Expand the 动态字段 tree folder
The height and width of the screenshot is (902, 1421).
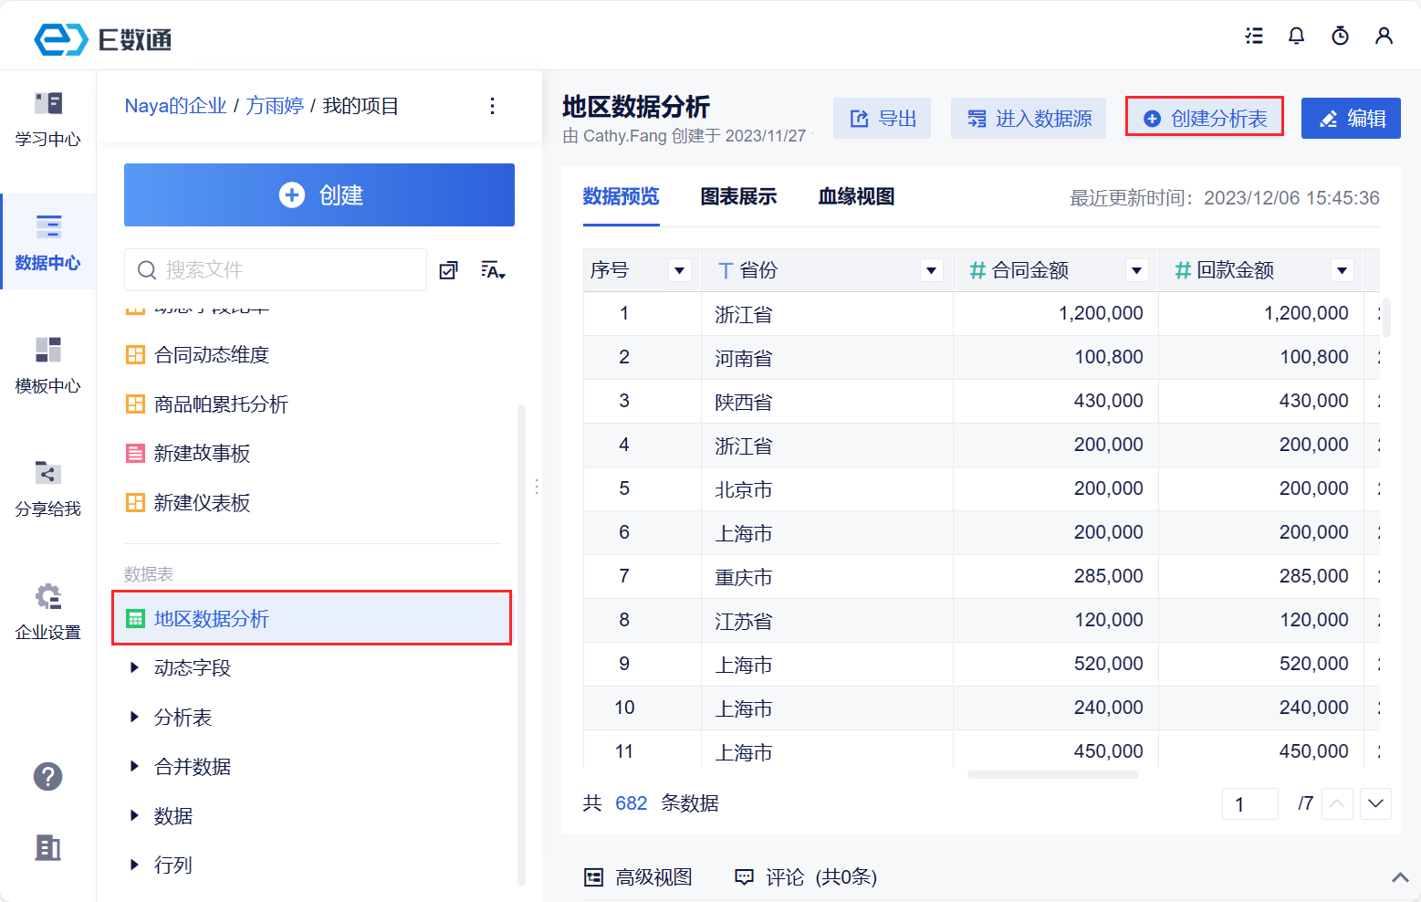tap(135, 668)
